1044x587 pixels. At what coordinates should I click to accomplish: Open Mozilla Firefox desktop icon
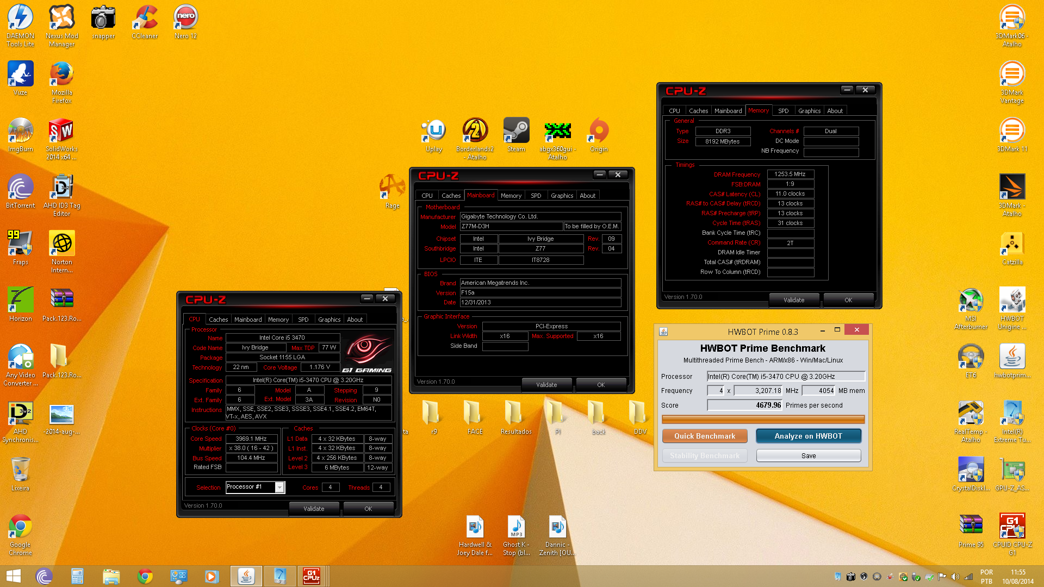tap(62, 82)
